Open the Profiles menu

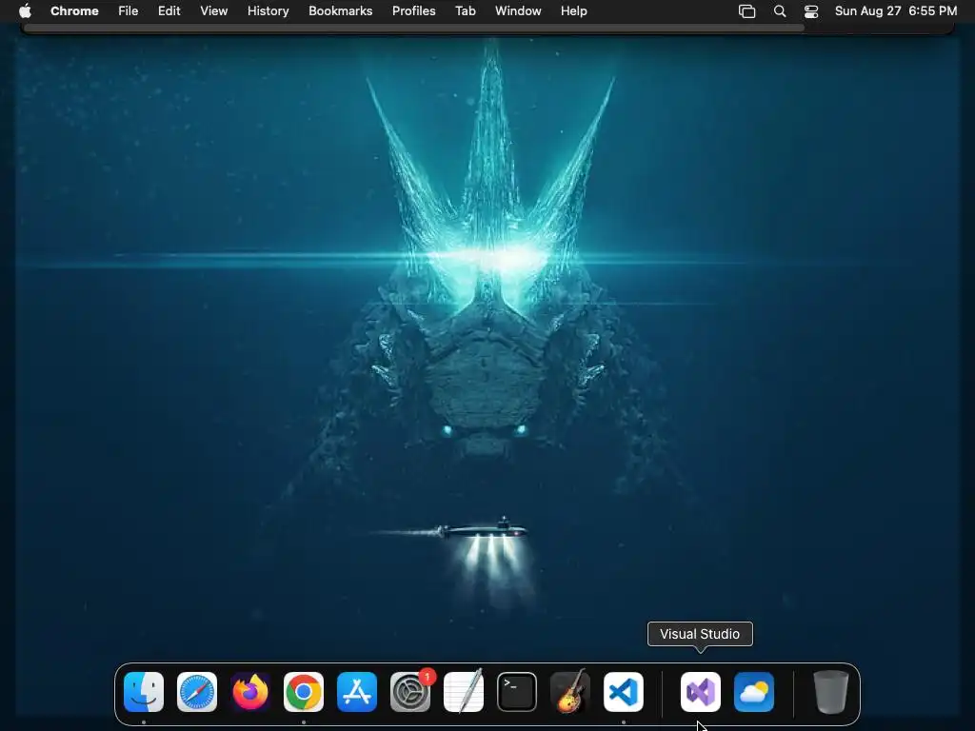click(x=413, y=11)
